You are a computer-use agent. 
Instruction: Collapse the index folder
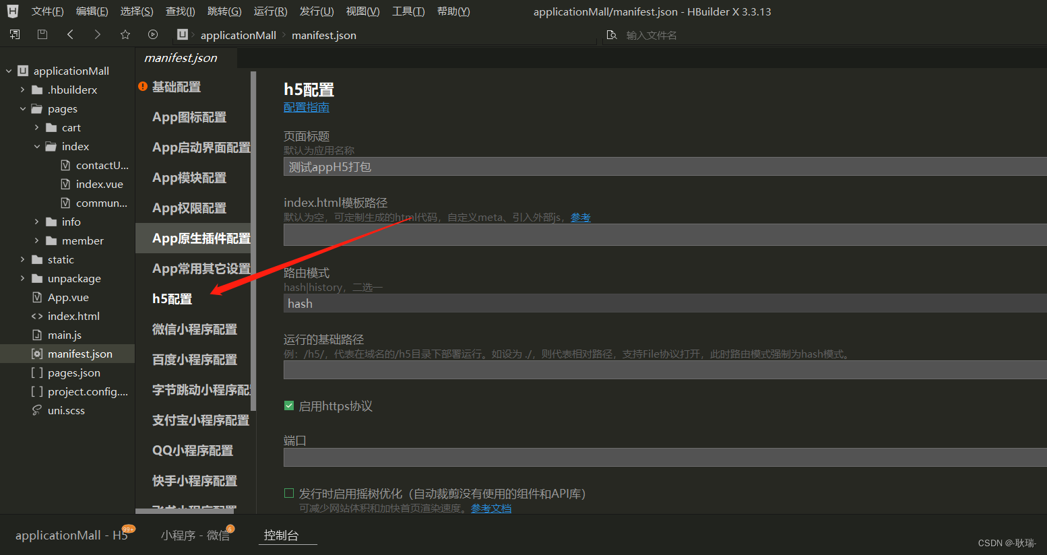(36, 146)
